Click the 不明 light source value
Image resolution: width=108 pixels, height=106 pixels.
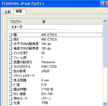(45, 103)
